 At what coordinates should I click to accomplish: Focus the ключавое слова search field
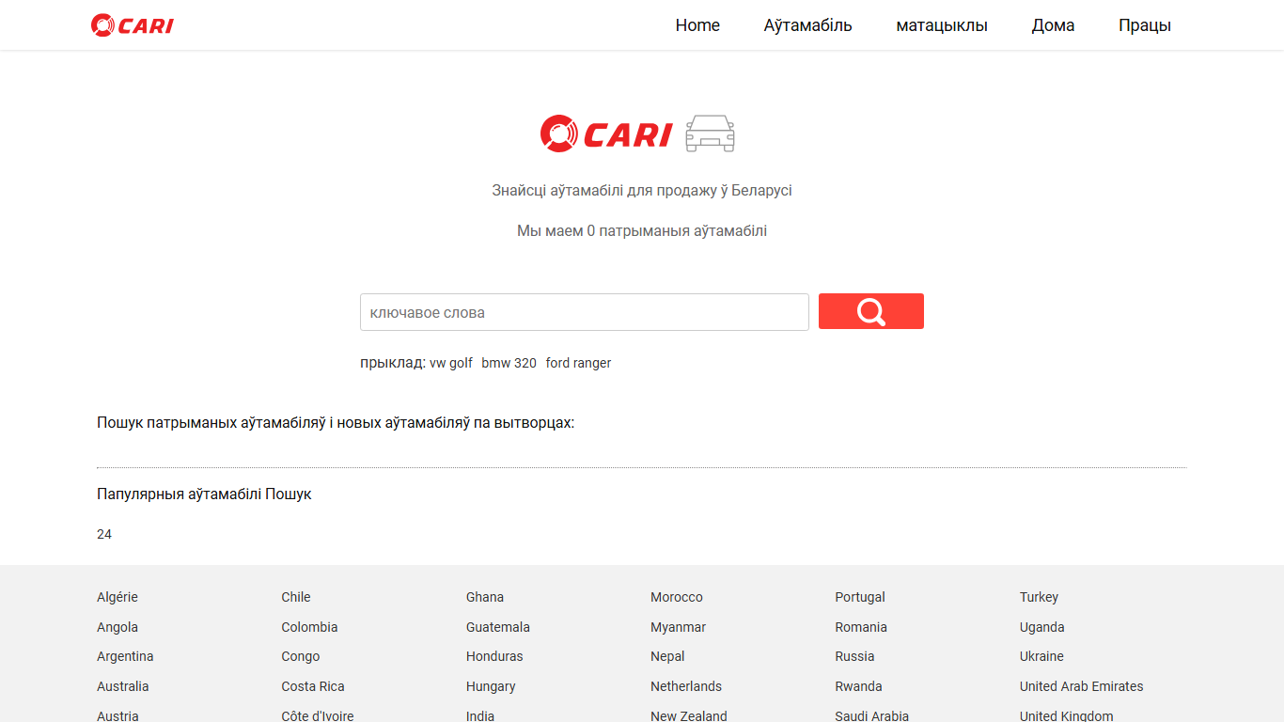585,312
